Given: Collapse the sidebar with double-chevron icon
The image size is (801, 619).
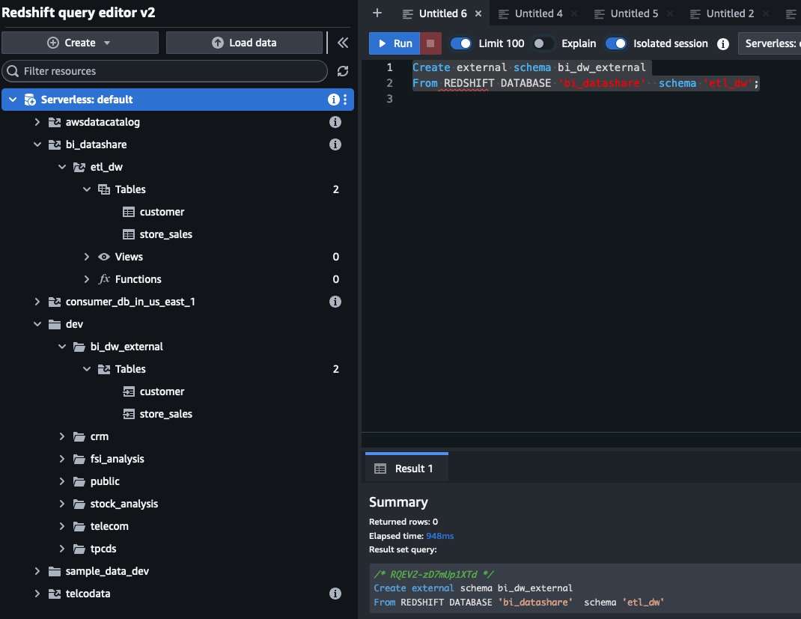Looking at the screenshot, I should (x=343, y=43).
